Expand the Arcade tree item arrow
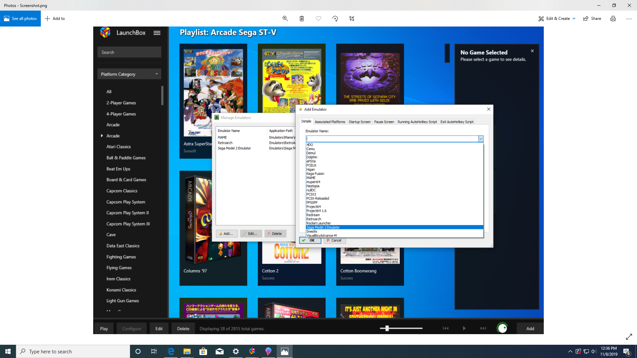The height and width of the screenshot is (358, 637). (102, 136)
